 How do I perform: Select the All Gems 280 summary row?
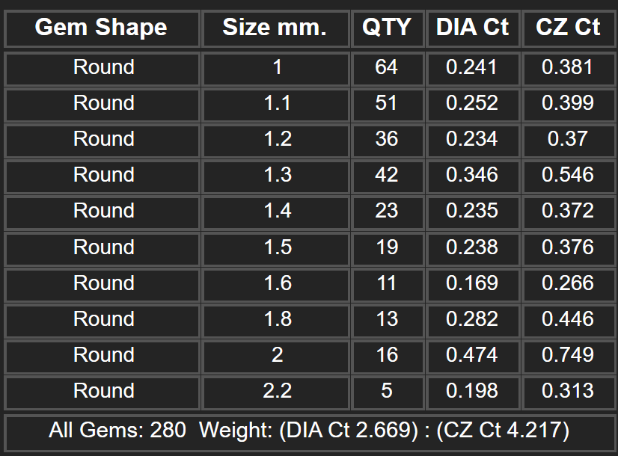click(x=310, y=431)
